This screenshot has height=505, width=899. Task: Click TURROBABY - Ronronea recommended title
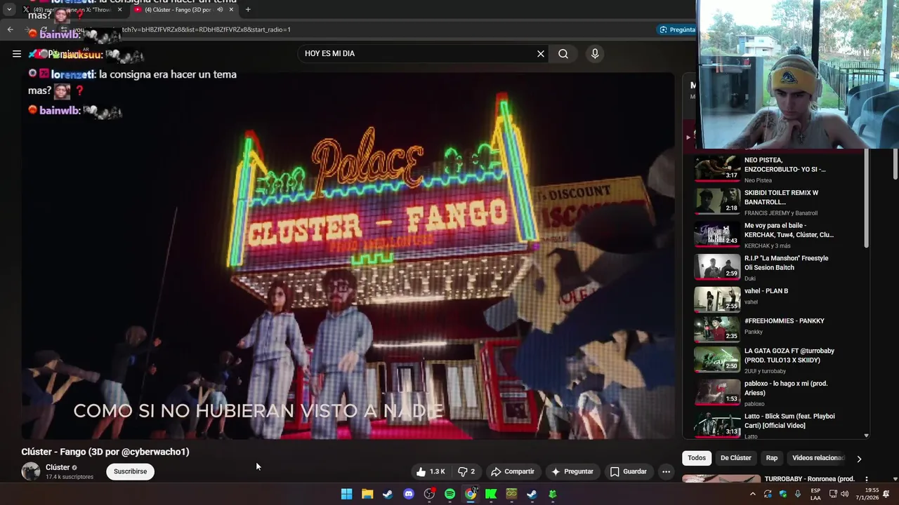pos(809,479)
